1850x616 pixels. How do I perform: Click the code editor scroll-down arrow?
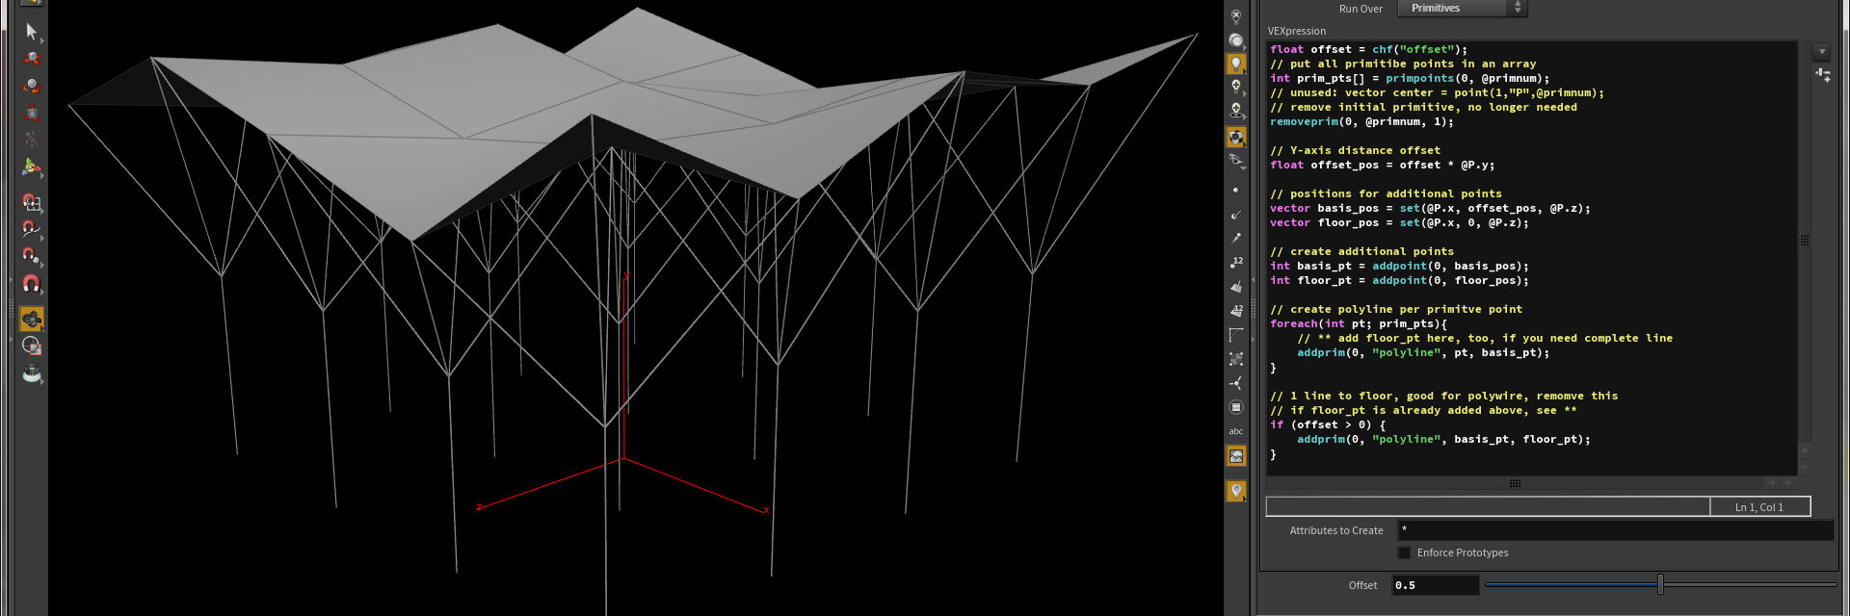tap(1805, 467)
